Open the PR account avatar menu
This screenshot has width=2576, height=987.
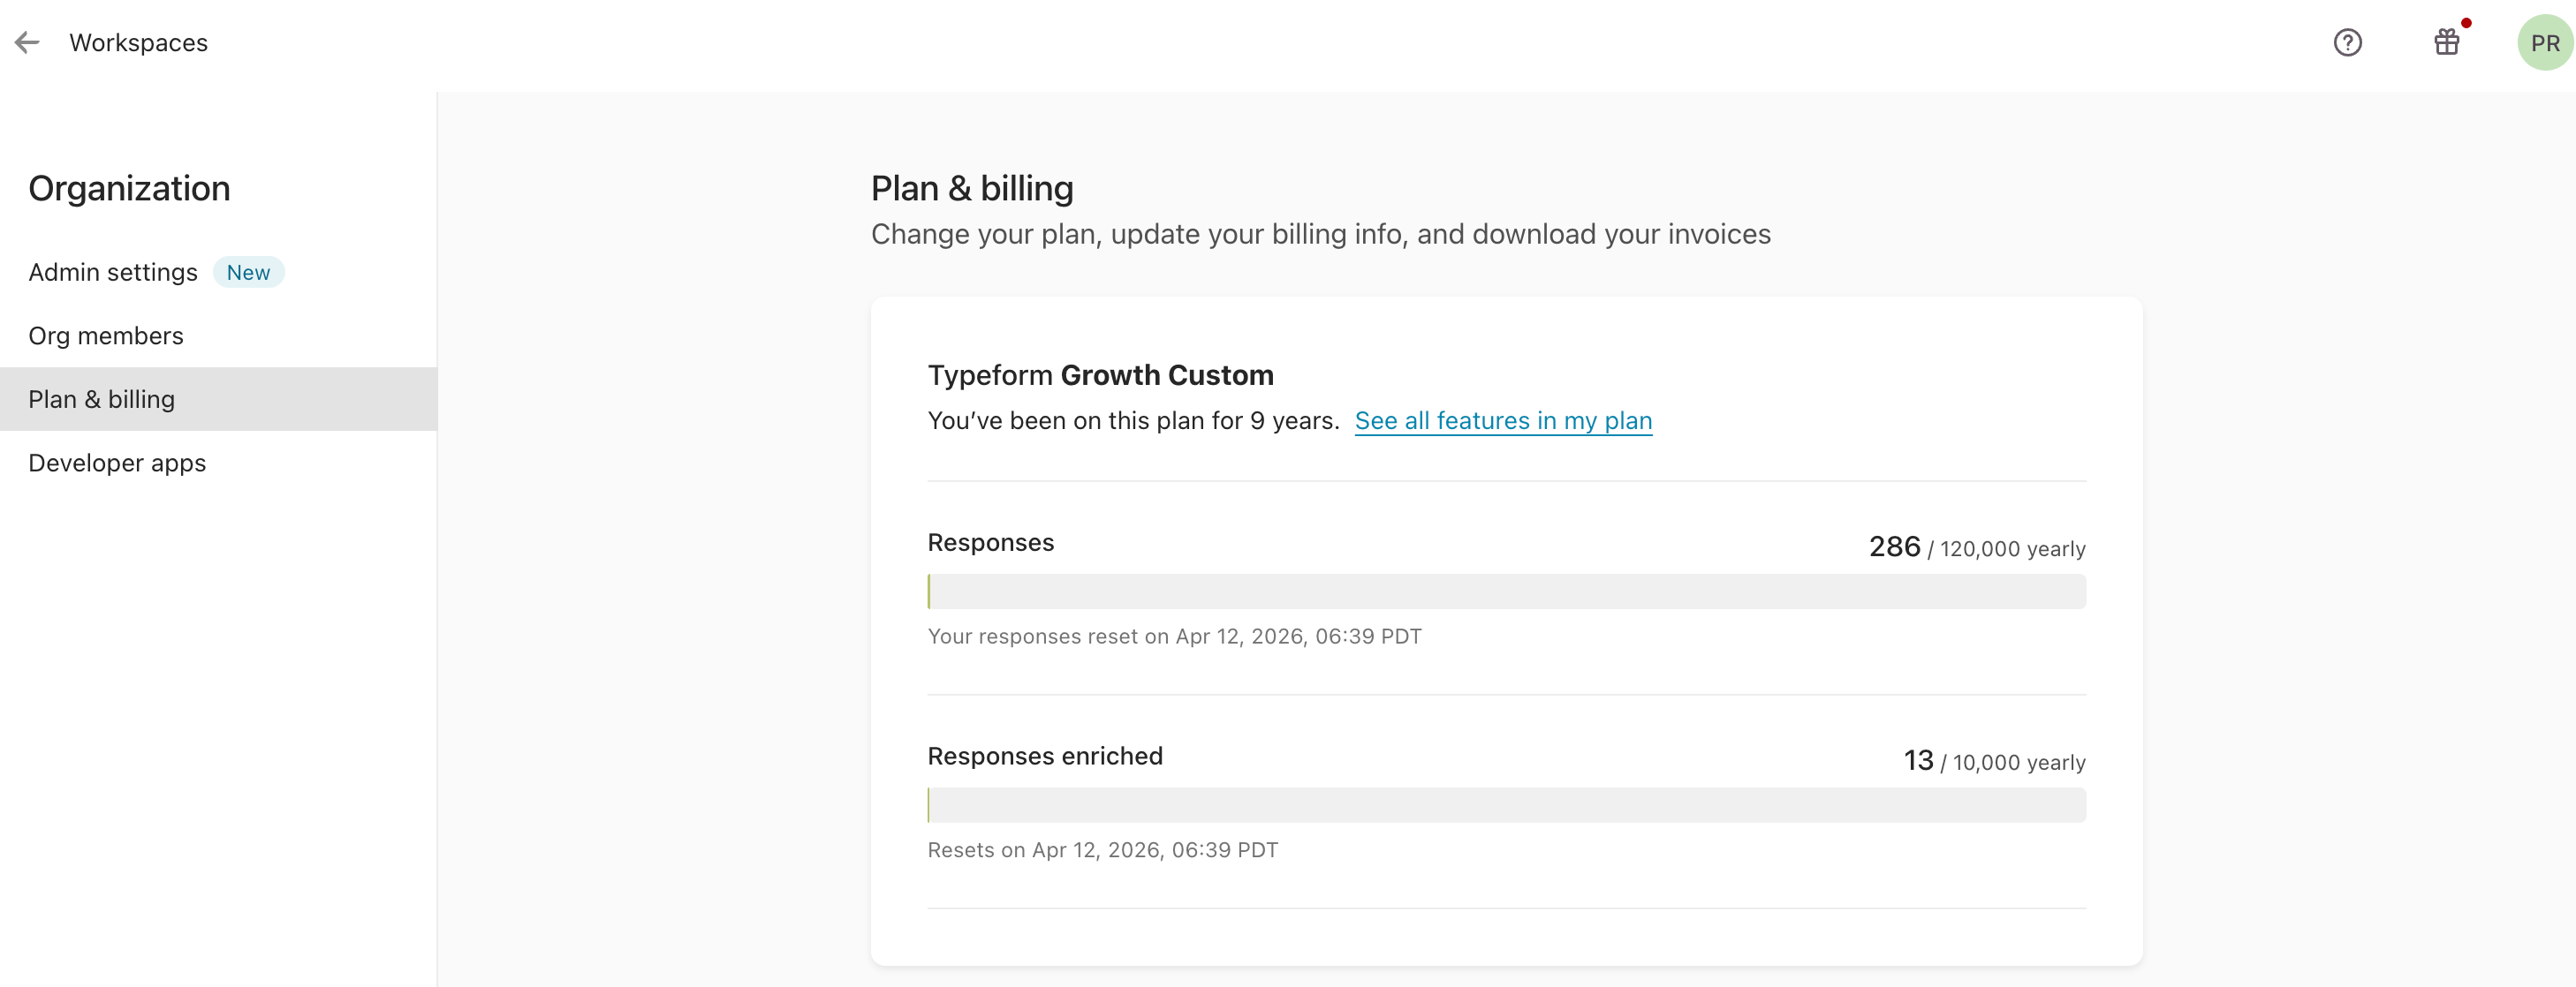pos(2544,43)
